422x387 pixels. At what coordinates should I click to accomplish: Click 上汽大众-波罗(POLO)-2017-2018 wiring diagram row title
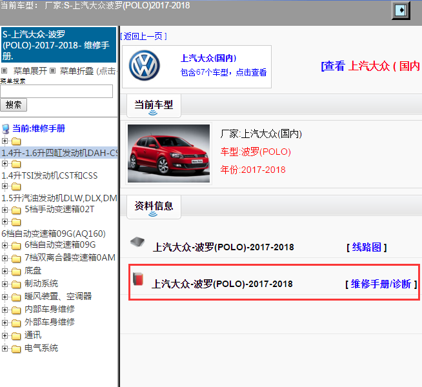pyautogui.click(x=223, y=247)
